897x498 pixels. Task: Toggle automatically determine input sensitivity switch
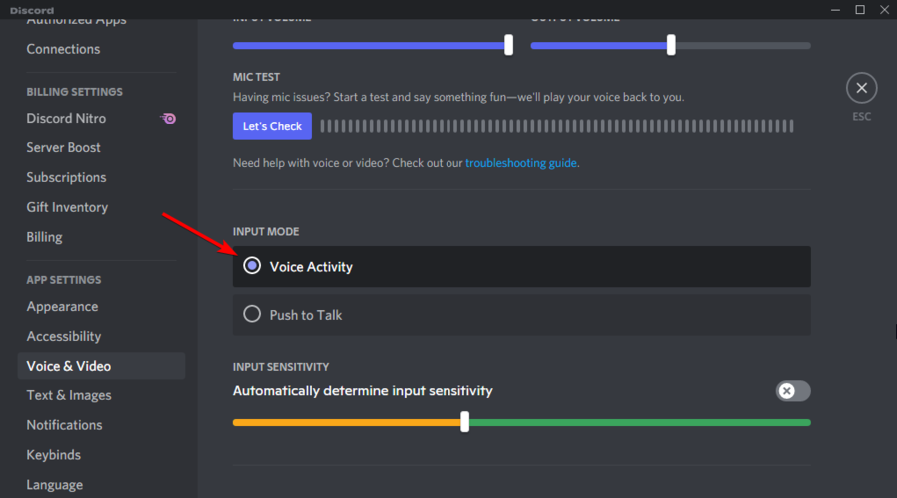coord(793,391)
